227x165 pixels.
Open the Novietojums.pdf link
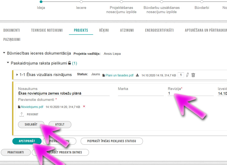tap(32, 107)
